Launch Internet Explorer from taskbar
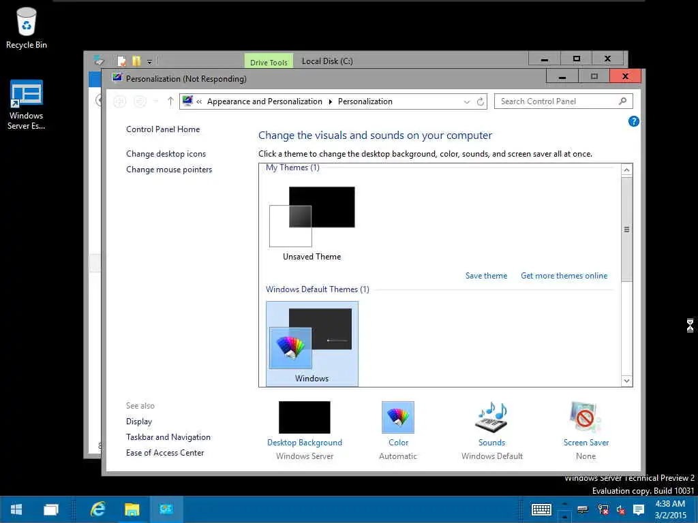 [97, 509]
